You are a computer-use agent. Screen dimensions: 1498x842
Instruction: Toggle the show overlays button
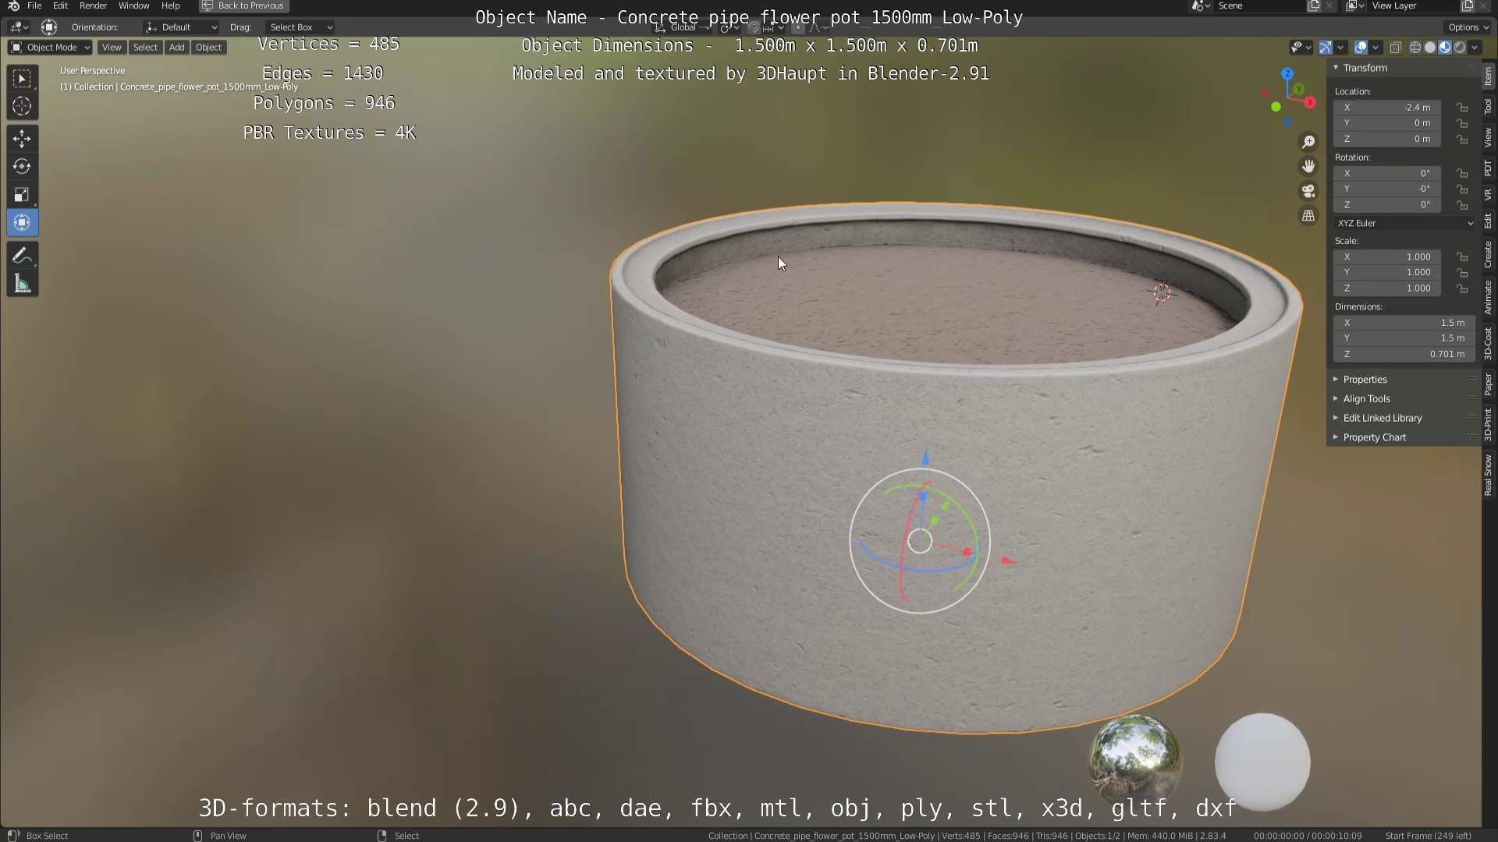pyautogui.click(x=1361, y=48)
